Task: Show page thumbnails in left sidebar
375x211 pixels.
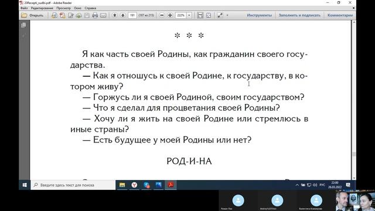Action: point(23,25)
